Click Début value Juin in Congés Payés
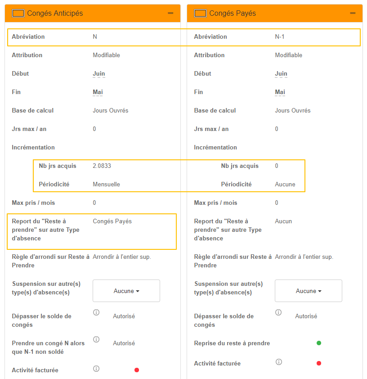 [281, 74]
